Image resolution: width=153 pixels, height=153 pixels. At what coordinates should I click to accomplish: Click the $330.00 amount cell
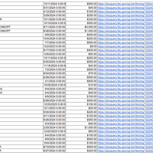point(82,19)
